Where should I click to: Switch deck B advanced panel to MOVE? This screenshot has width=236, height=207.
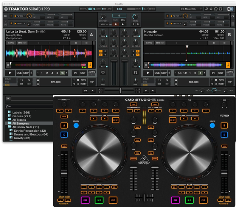click(146, 79)
